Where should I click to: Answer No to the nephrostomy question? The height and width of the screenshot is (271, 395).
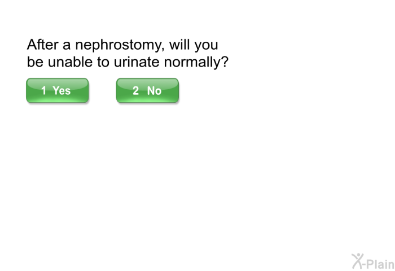[x=147, y=90]
